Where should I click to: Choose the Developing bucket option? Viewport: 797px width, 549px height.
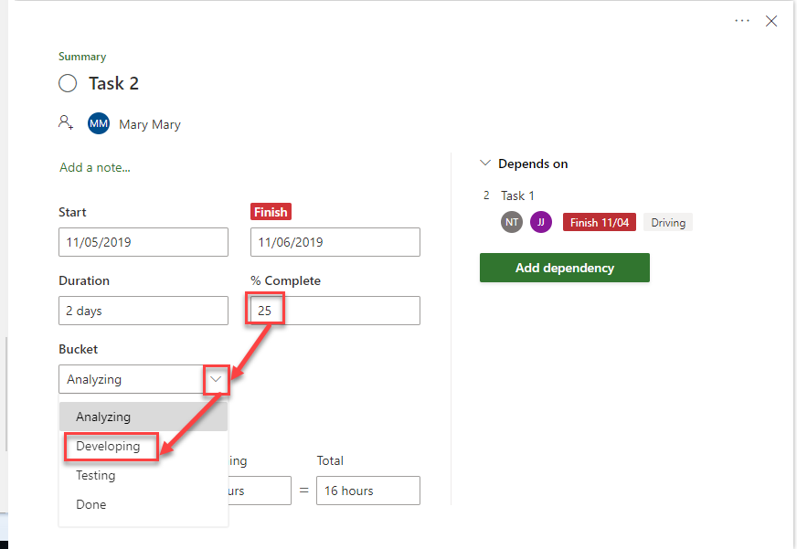[x=109, y=447]
